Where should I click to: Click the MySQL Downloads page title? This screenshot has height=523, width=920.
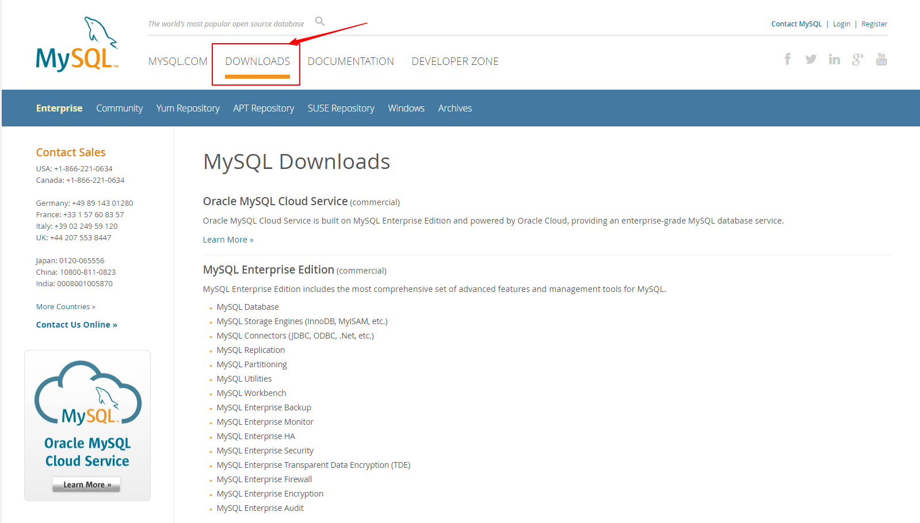(x=297, y=161)
